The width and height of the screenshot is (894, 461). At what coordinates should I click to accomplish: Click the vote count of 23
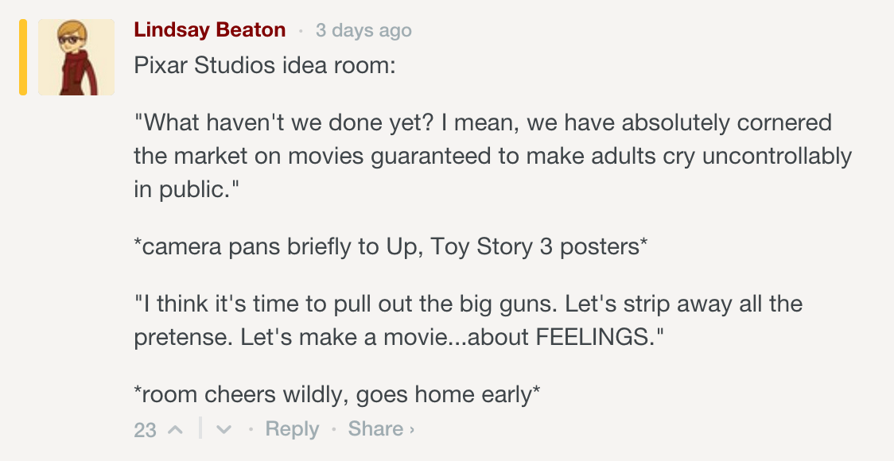pyautogui.click(x=146, y=430)
